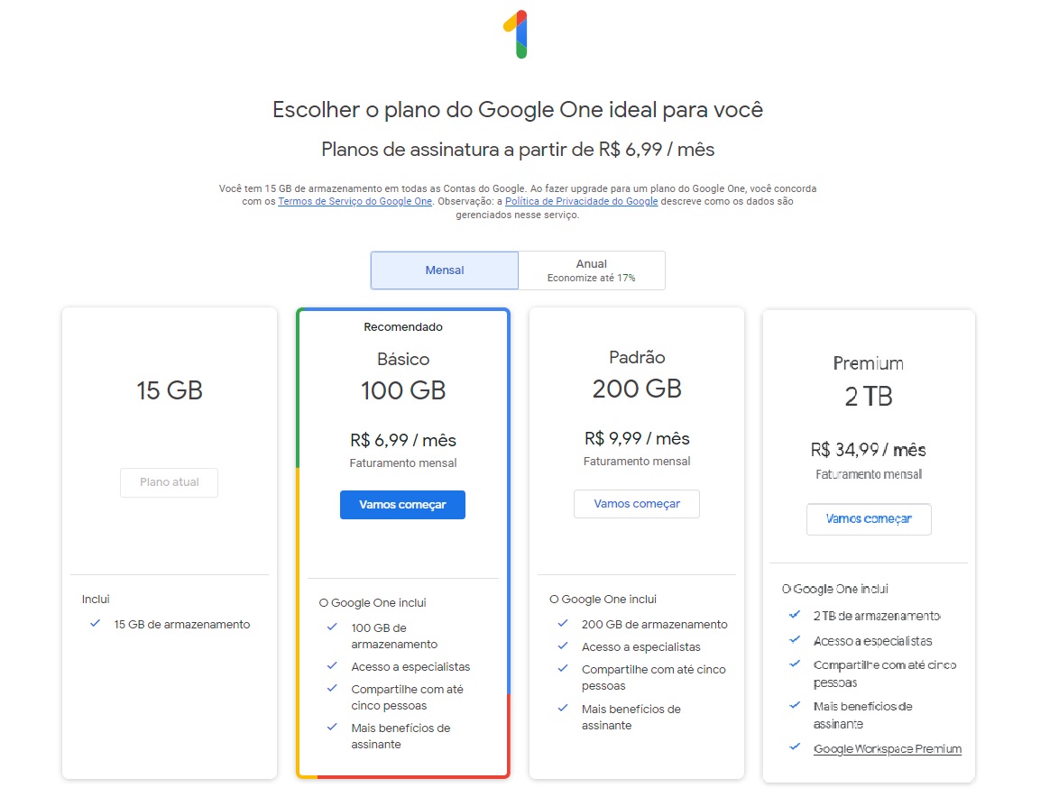Click the disabled Plano atual button
Image resolution: width=1059 pixels, height=806 pixels.
pyautogui.click(x=169, y=482)
